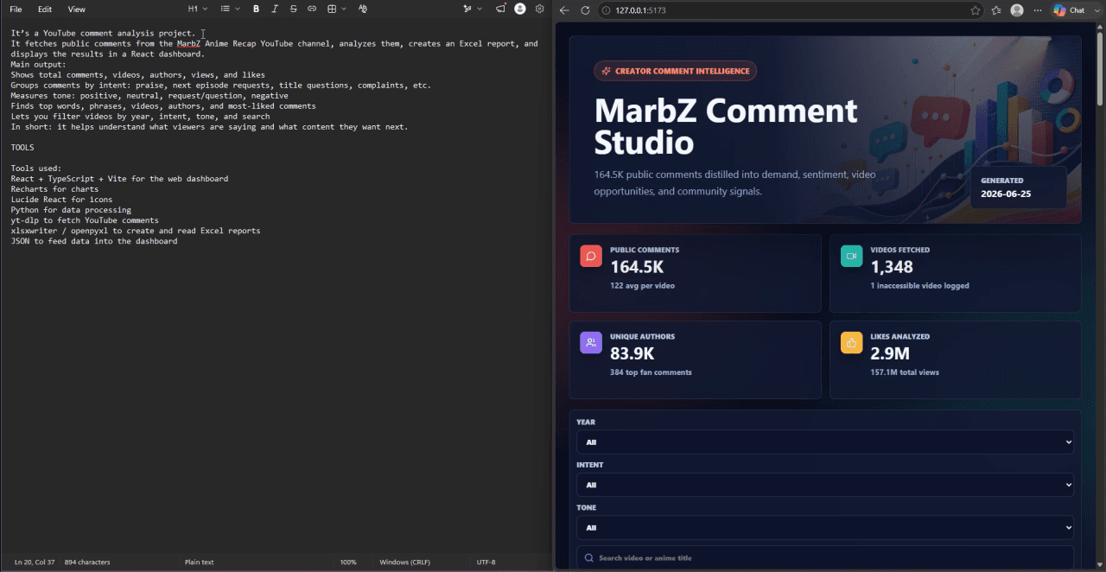Open the Tone filter dropdown
Image resolution: width=1106 pixels, height=572 pixels.
point(825,527)
